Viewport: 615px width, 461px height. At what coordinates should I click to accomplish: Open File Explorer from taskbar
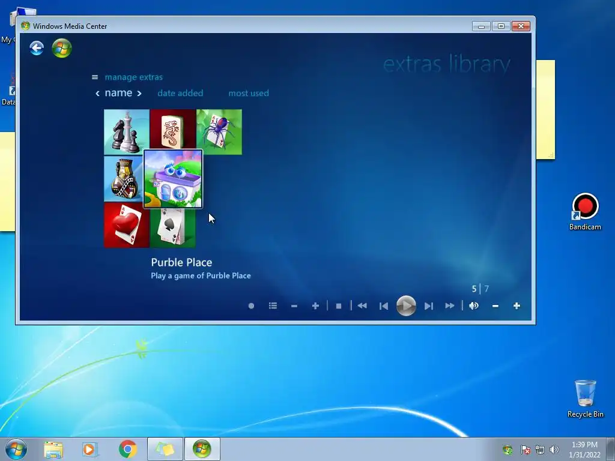53,450
